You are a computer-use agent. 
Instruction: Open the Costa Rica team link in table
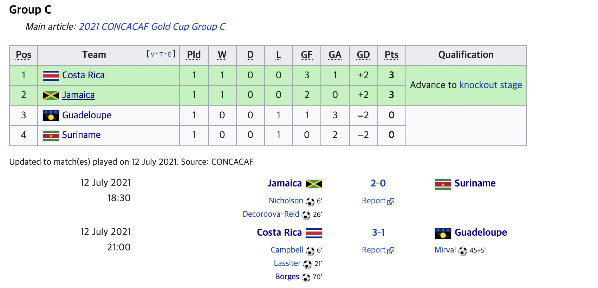(83, 75)
